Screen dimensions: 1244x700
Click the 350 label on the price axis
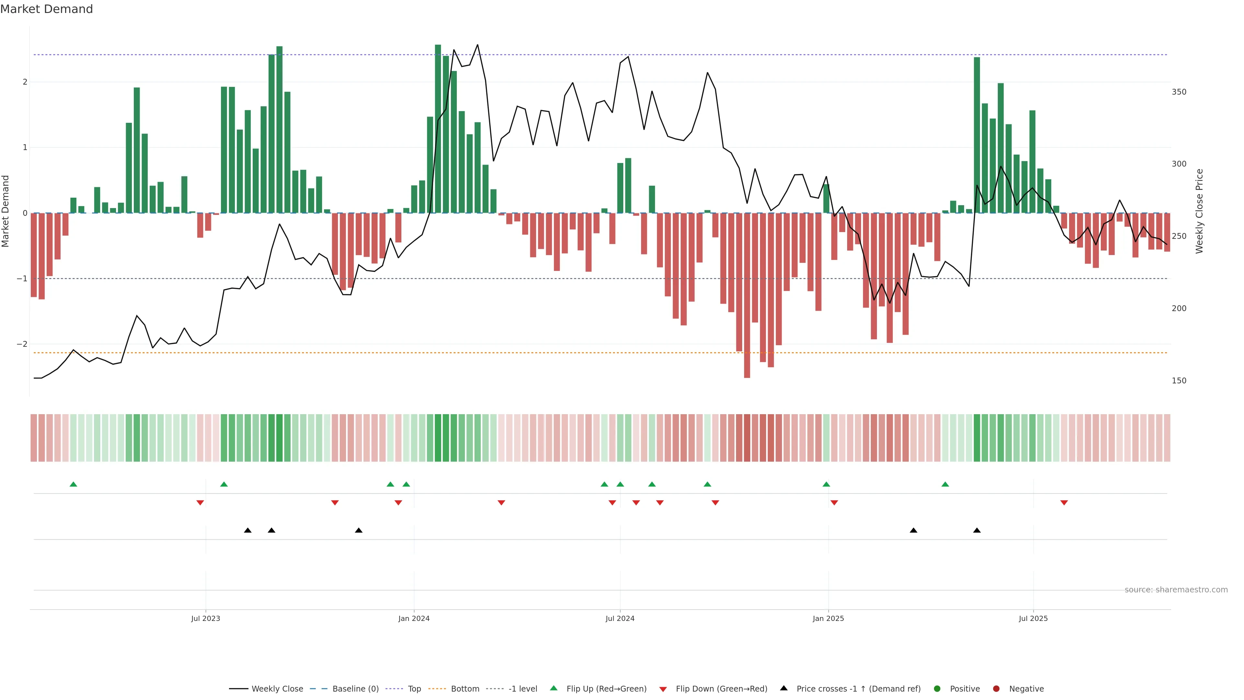click(1179, 92)
